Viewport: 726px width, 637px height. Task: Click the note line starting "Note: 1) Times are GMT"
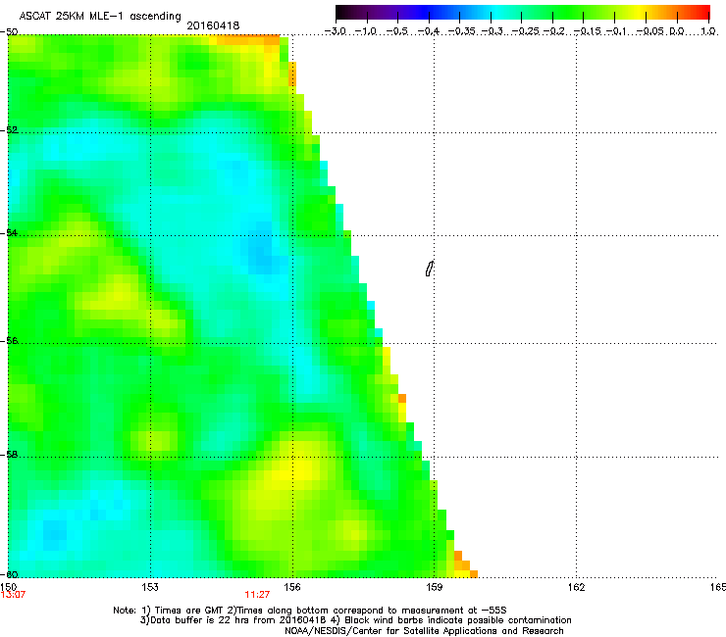click(x=309, y=611)
